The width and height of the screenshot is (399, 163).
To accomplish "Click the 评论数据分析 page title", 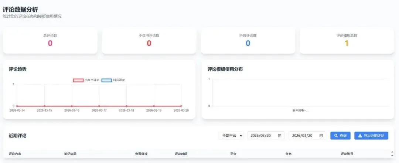I will coord(20,10).
